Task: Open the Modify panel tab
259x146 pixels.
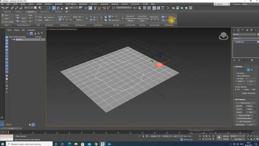Action: coord(238,30)
